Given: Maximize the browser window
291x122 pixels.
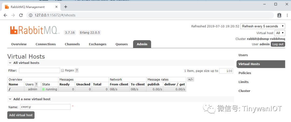Looking at the screenshot, I should click(276, 4).
